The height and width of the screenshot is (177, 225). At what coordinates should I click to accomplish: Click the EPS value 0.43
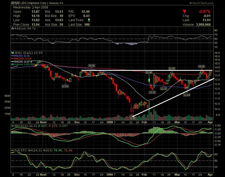(86, 16)
